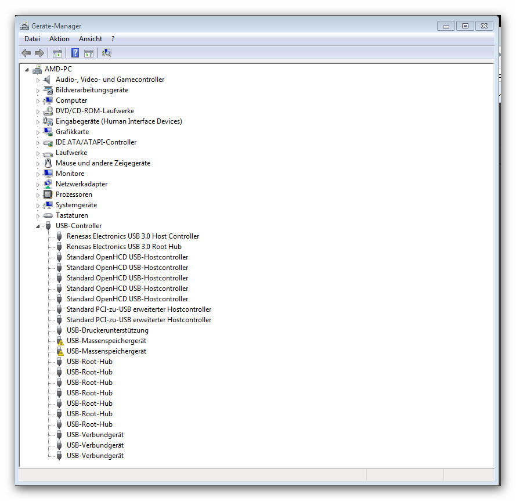Click the show/hide console tree icon
The image size is (516, 501).
pos(57,53)
